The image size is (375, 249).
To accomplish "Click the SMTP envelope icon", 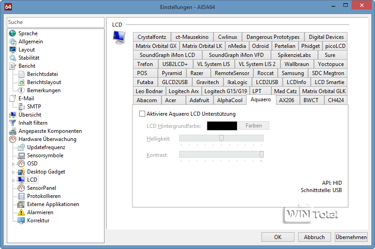I will click(x=21, y=107).
